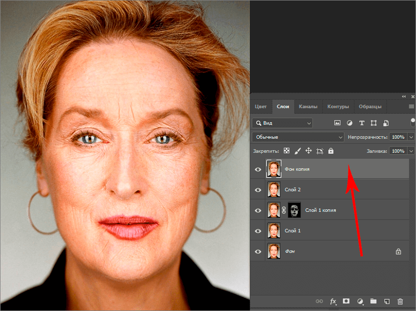
Task: Expand the Непрозрачность opacity dropdown arrow
Action: click(x=411, y=137)
